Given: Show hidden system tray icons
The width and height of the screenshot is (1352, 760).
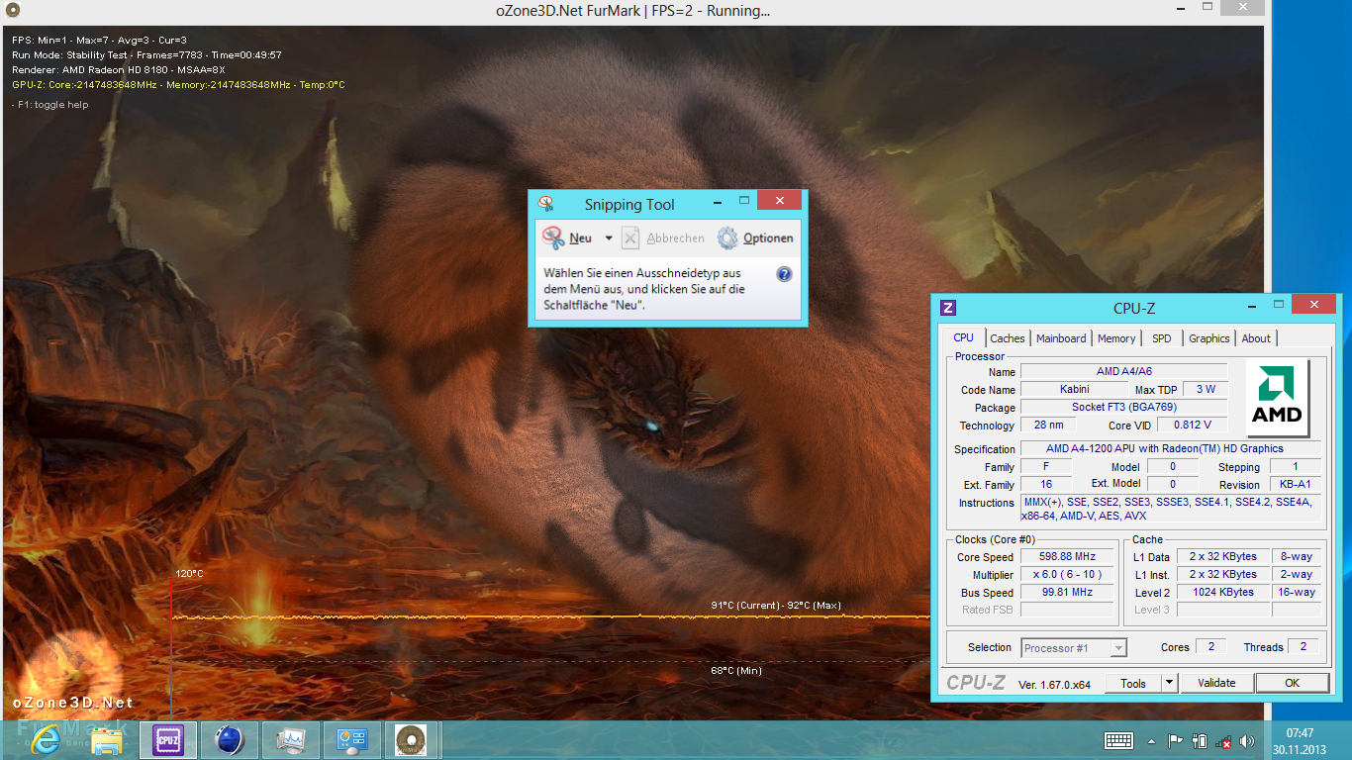Looking at the screenshot, I should click(x=1151, y=741).
